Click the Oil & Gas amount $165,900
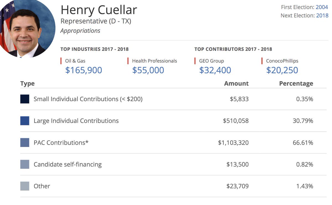The image size is (332, 205). (x=84, y=70)
